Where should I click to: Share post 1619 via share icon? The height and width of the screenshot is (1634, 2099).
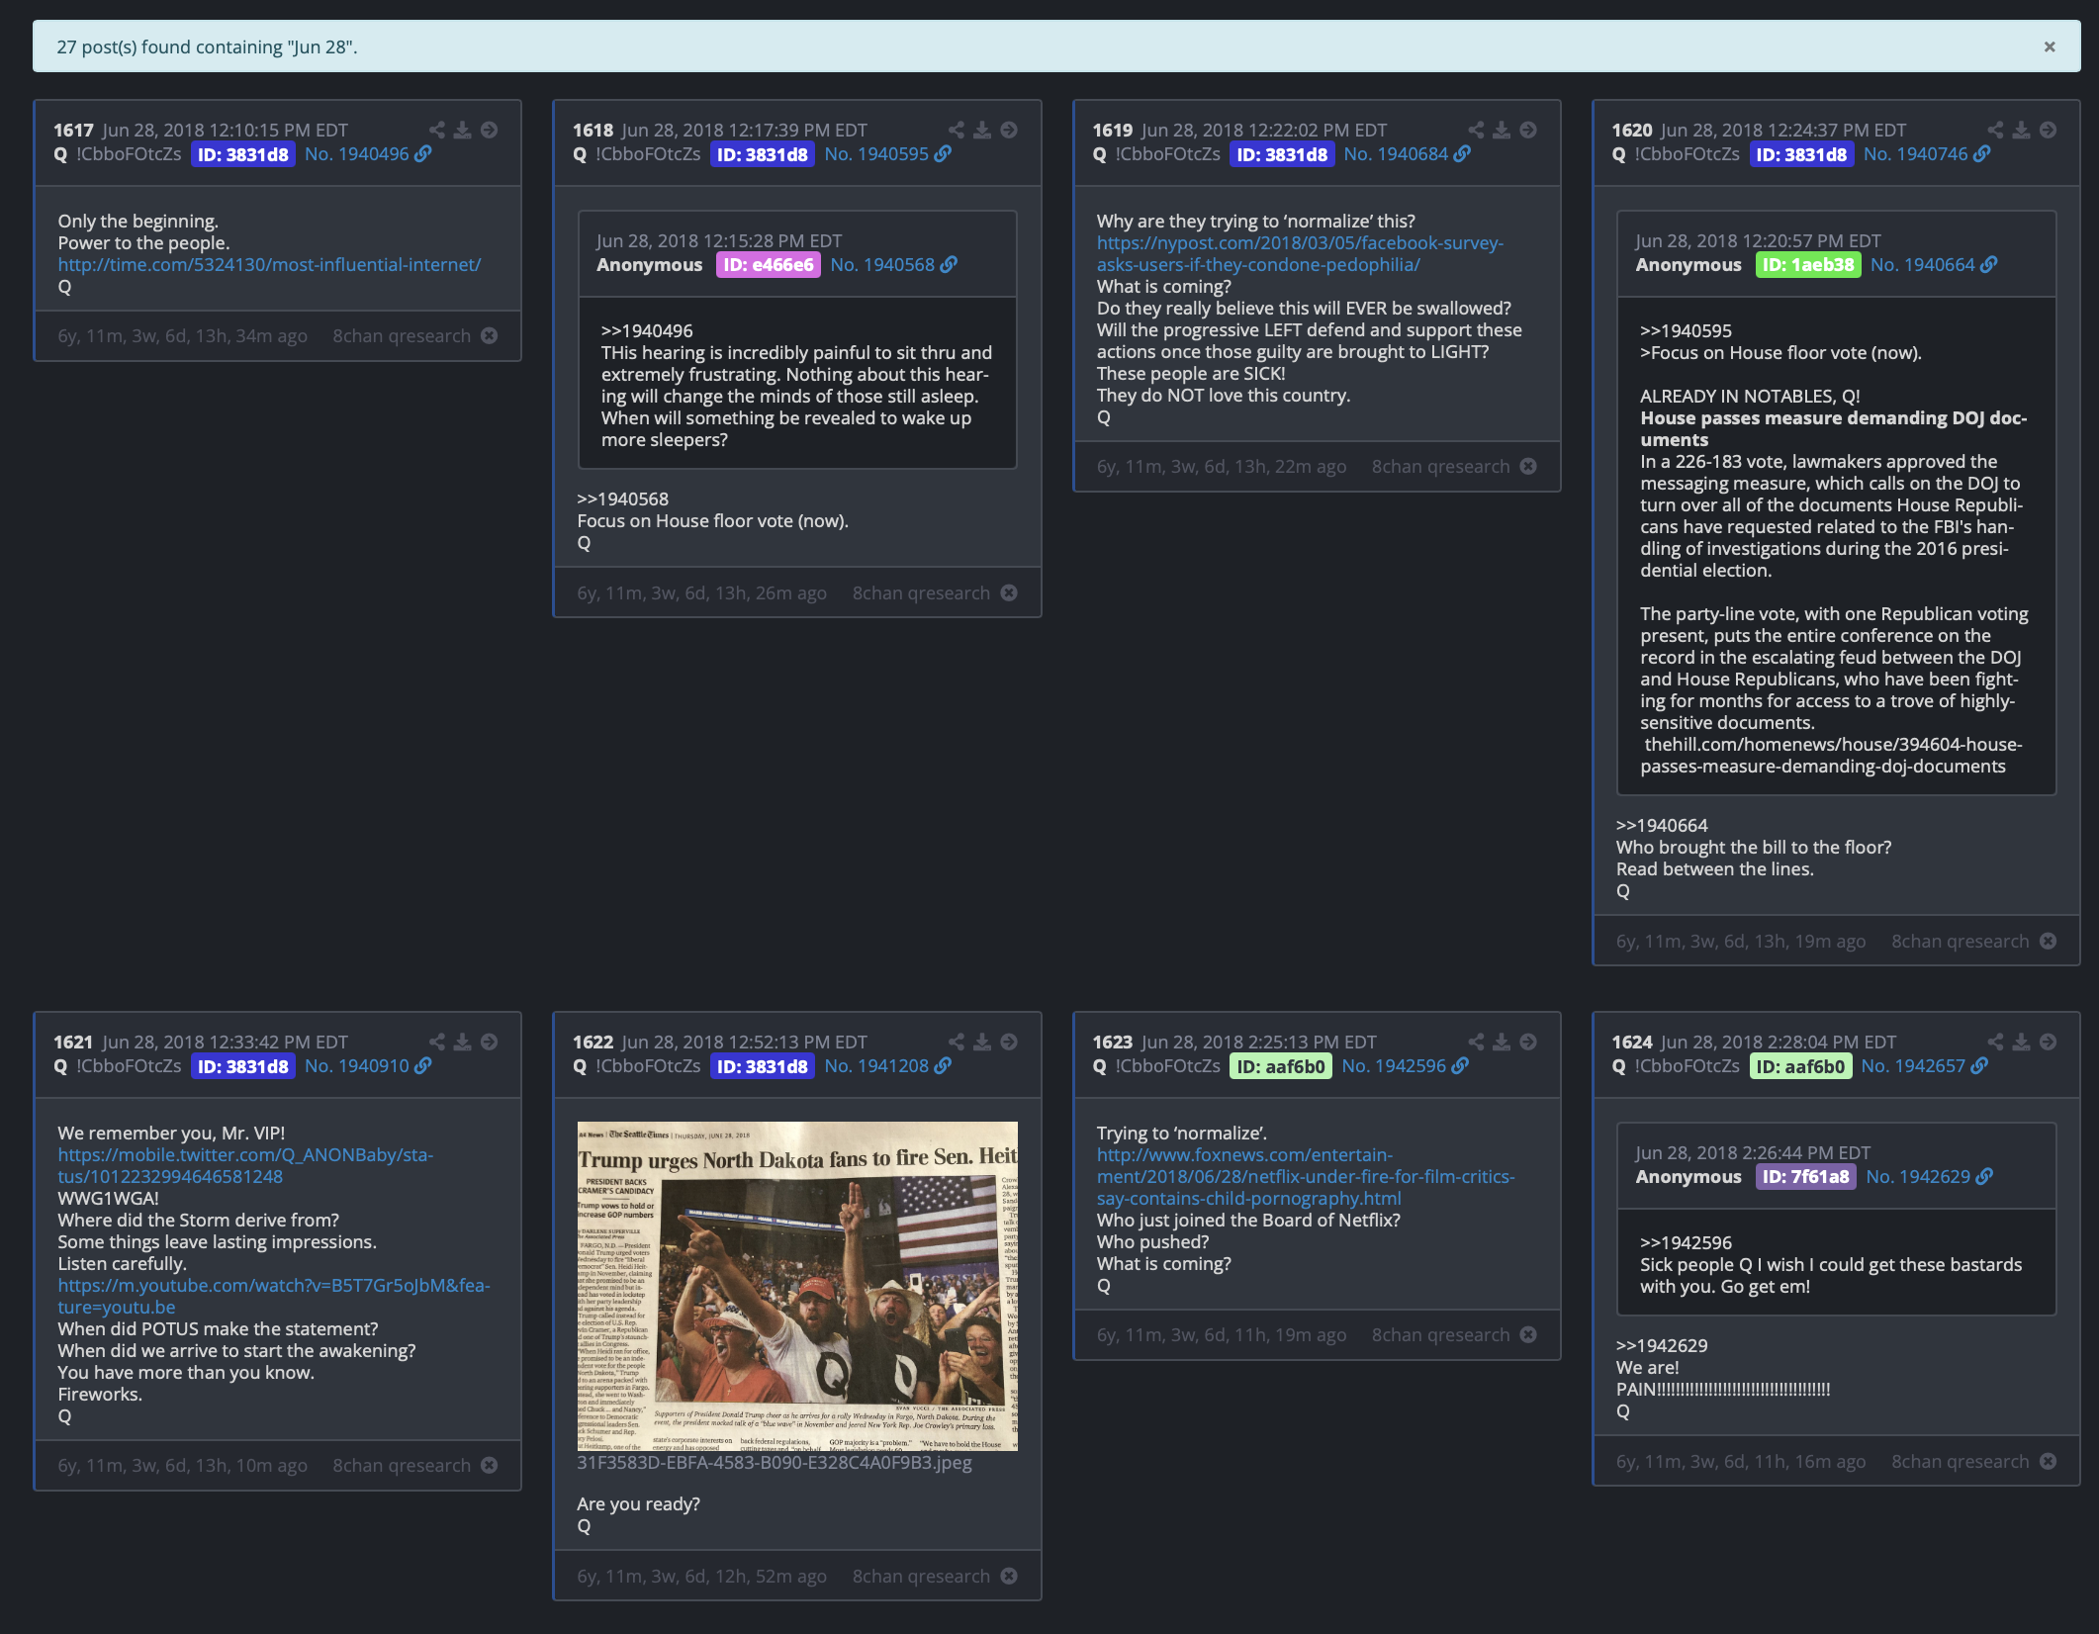tap(1476, 130)
